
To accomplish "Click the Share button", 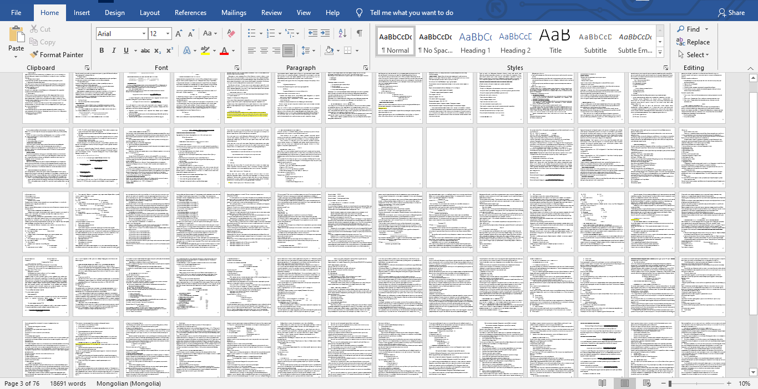I will pyautogui.click(x=731, y=13).
